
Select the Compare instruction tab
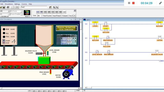tap(65, 16)
